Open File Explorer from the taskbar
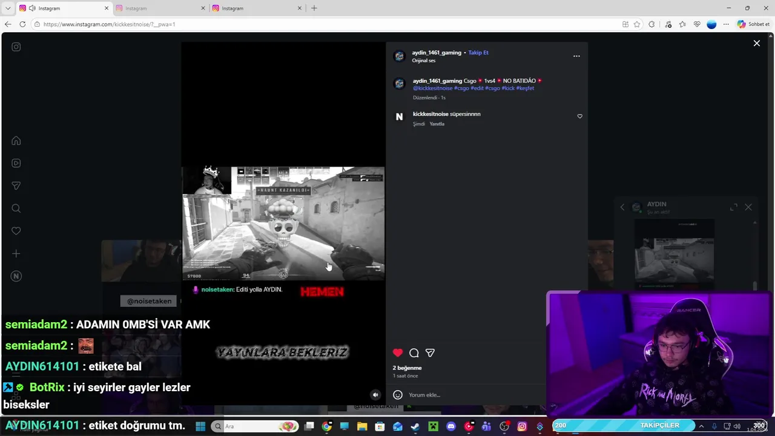 (x=362, y=426)
